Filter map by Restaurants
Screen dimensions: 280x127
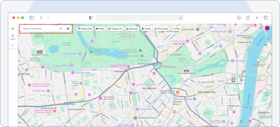click(85, 29)
